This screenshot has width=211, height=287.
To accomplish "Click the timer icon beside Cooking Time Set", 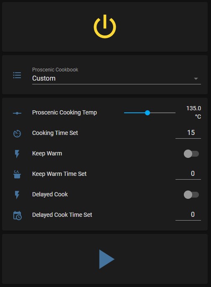I will (17, 133).
